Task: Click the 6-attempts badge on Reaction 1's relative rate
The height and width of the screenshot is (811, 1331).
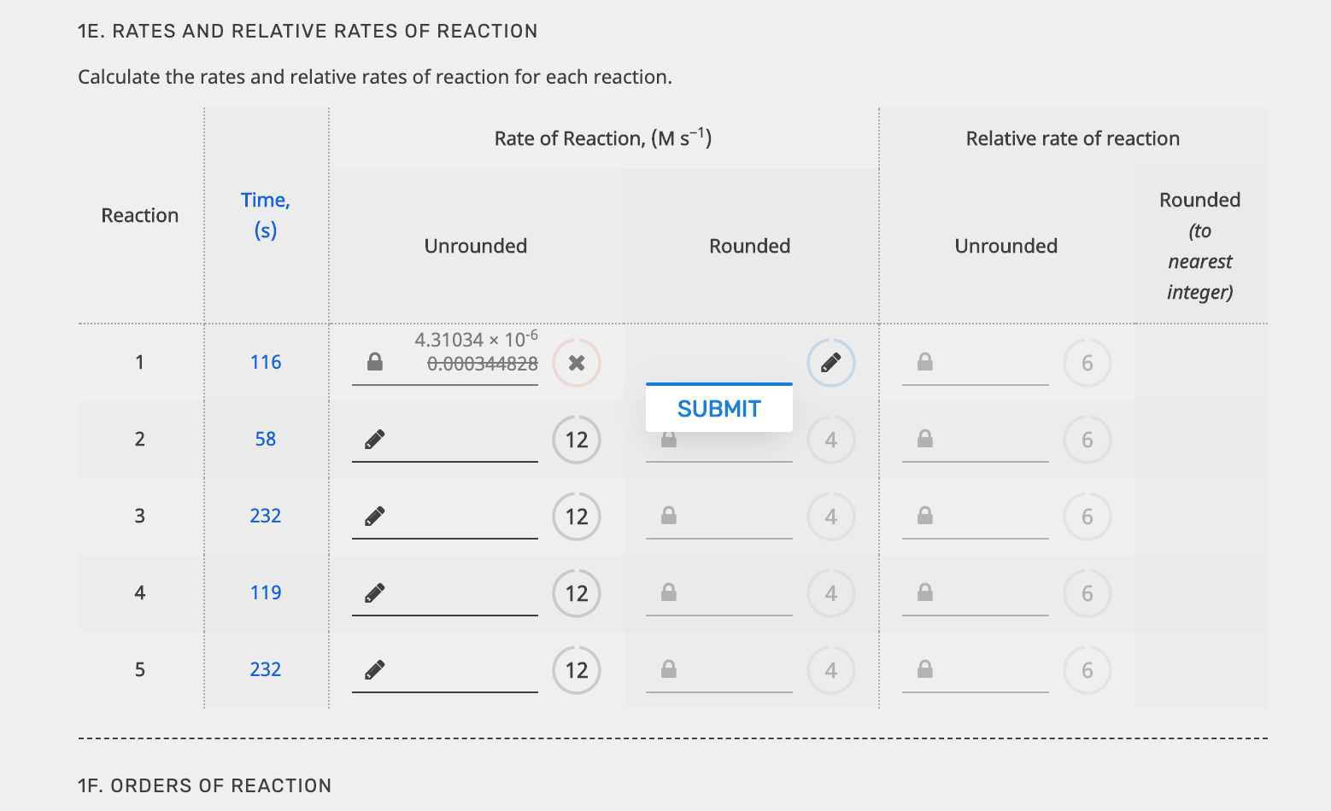Action: (x=1087, y=363)
